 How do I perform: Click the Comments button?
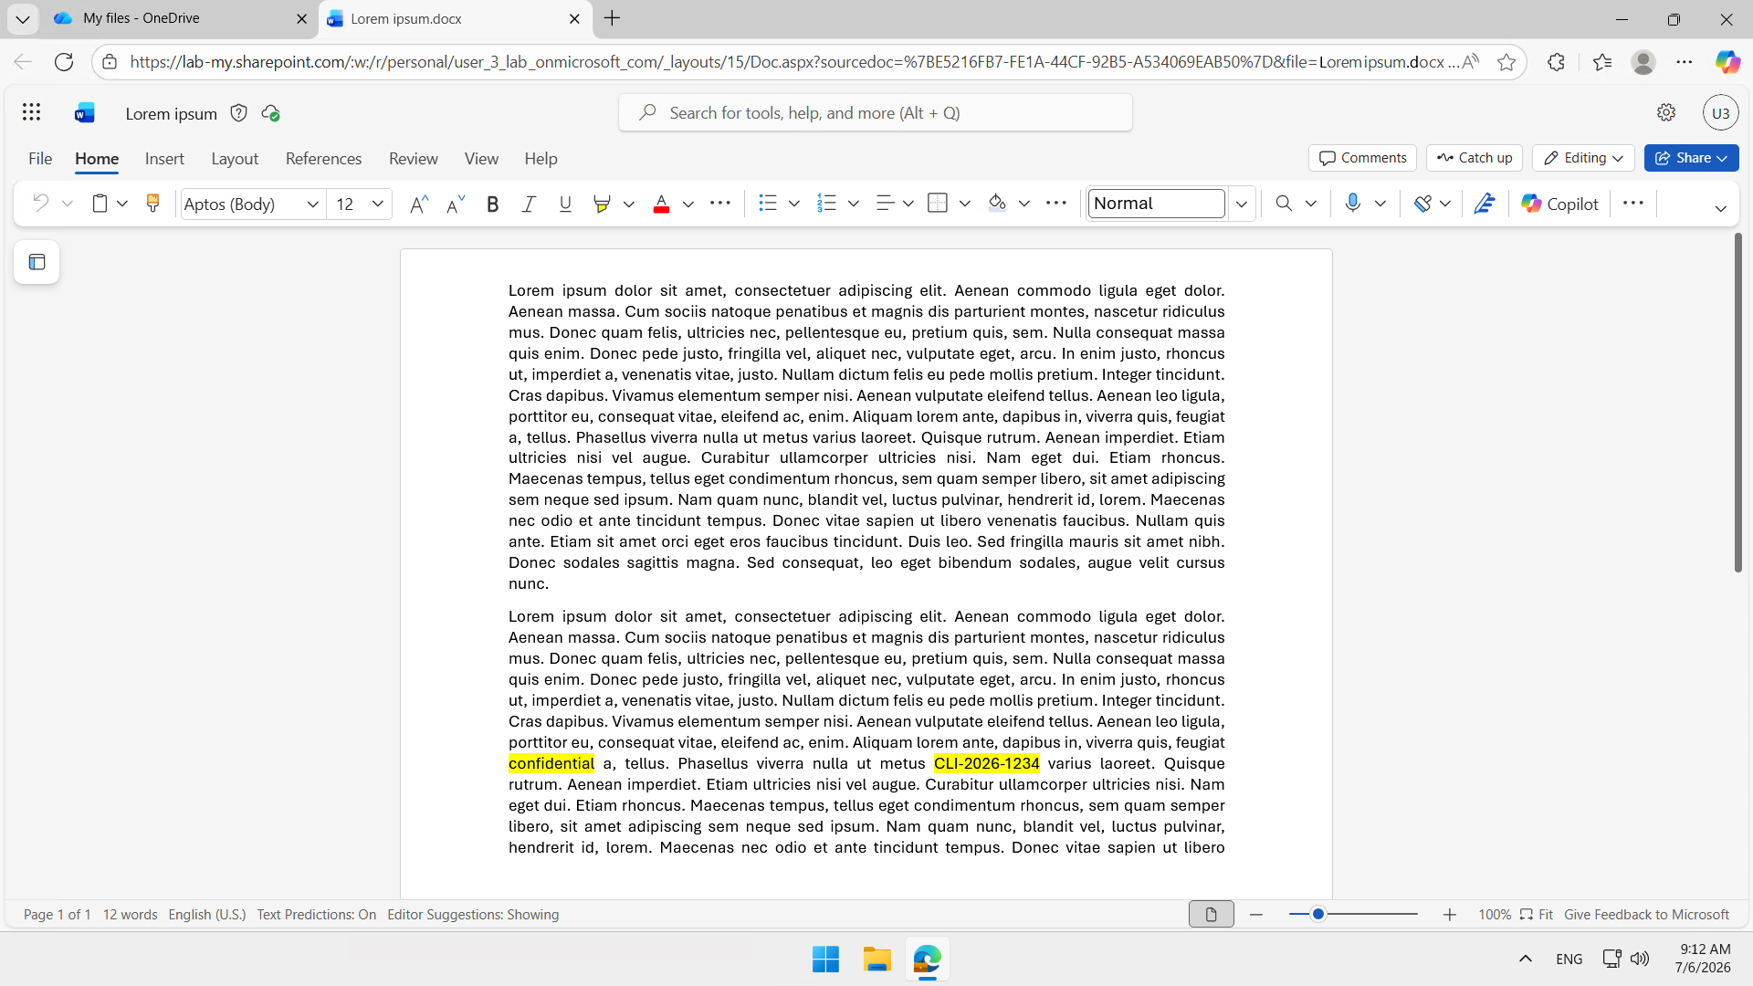click(x=1362, y=158)
